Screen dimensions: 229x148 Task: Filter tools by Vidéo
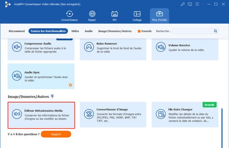(75, 31)
